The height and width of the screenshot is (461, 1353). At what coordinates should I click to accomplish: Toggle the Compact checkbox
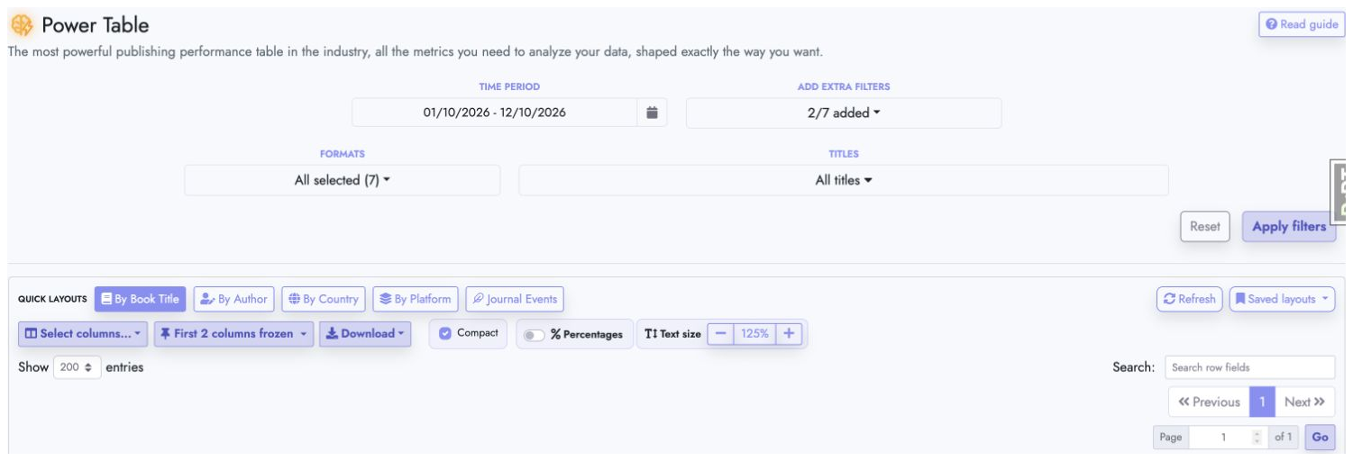coord(445,333)
